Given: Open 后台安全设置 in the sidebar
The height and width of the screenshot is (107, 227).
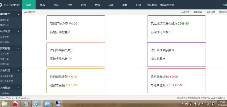Looking at the screenshot, I should click(6, 76).
